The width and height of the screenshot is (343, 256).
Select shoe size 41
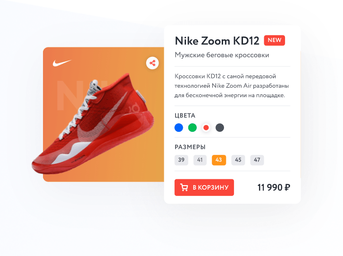pos(200,160)
